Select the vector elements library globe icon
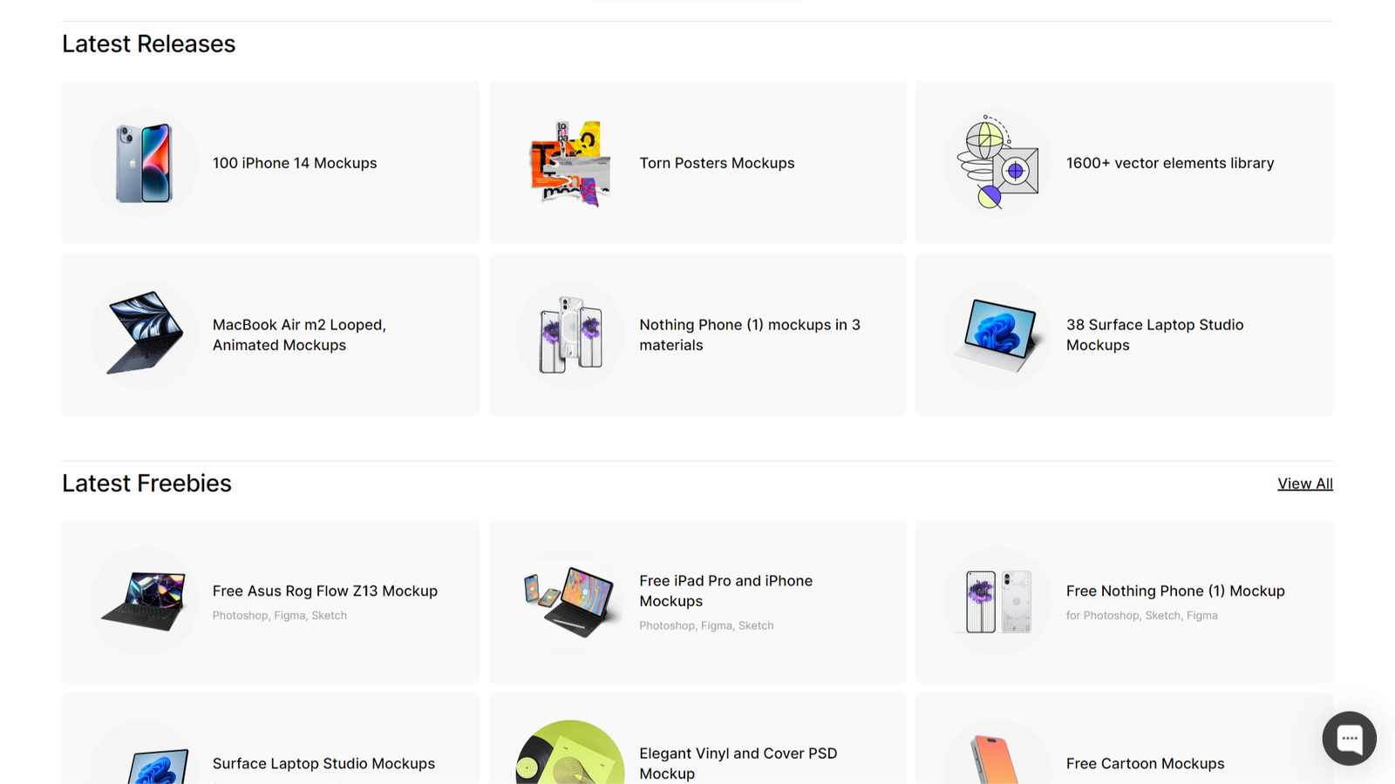Image resolution: width=1395 pixels, height=784 pixels. [x=997, y=163]
